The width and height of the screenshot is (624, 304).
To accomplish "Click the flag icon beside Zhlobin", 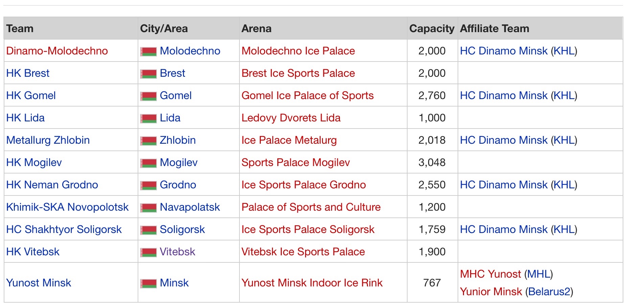I will click(x=148, y=141).
